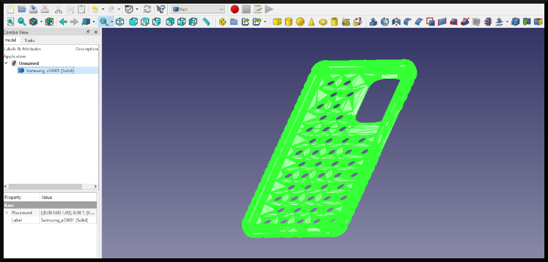The height and width of the screenshot is (262, 548).
Task: Open the Part workbench dropdown
Action: pos(198,9)
